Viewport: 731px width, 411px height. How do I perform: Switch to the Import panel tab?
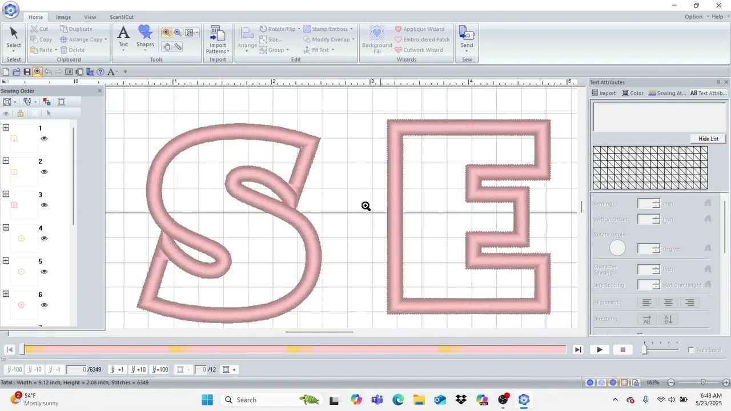[x=604, y=93]
